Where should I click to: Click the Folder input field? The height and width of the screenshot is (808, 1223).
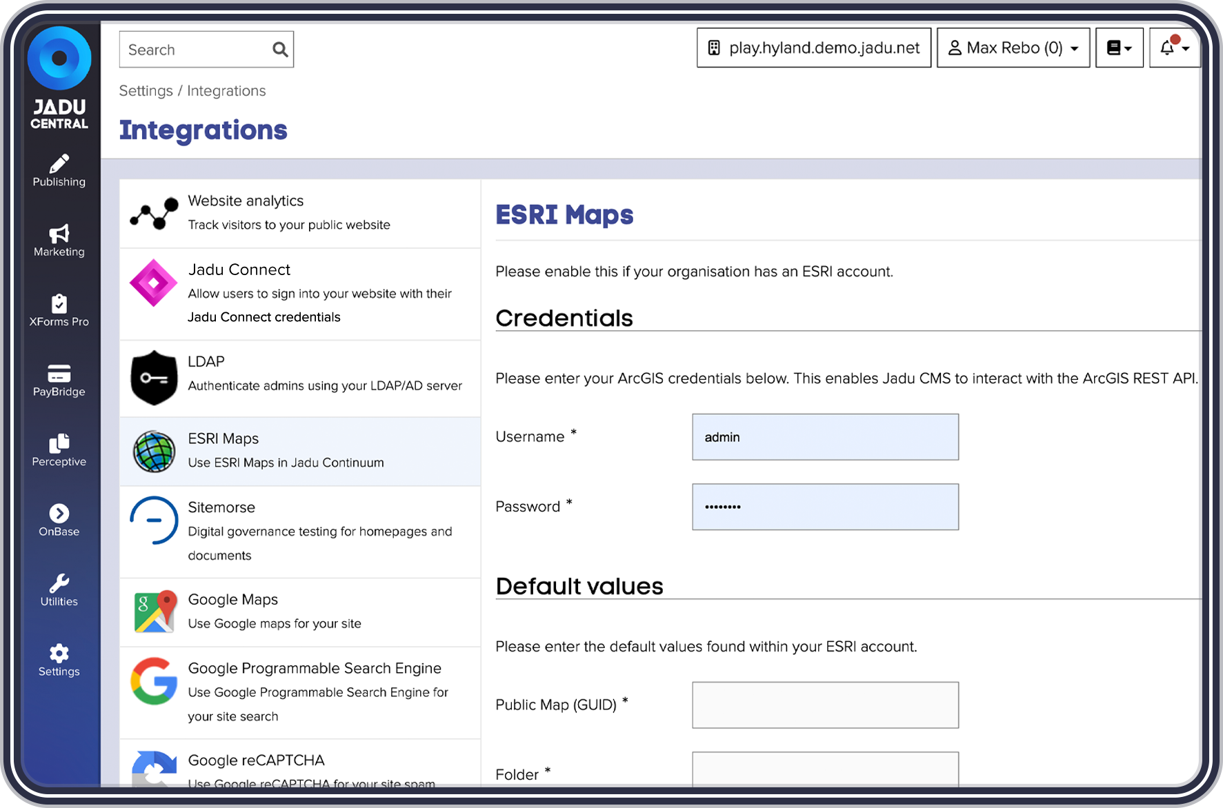pos(825,769)
